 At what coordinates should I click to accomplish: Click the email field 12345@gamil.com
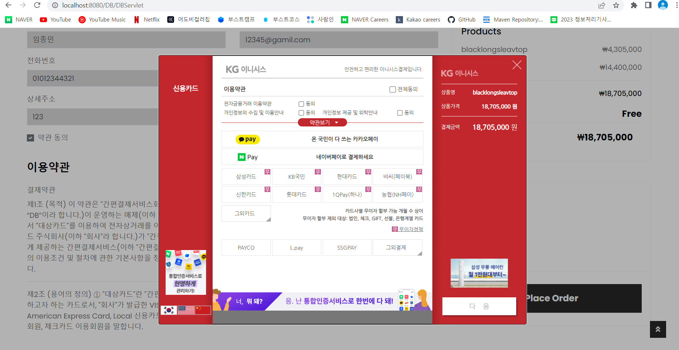(x=339, y=40)
